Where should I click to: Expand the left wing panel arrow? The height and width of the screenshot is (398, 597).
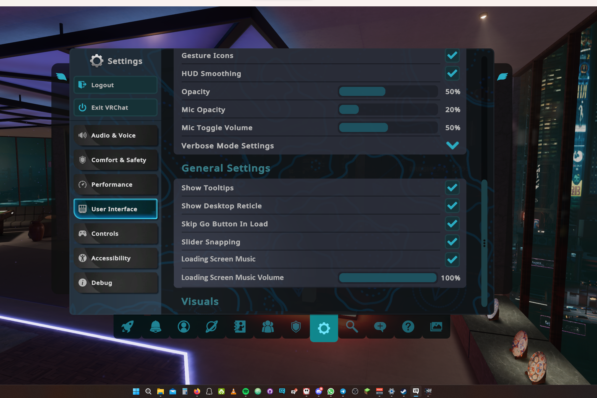click(61, 77)
